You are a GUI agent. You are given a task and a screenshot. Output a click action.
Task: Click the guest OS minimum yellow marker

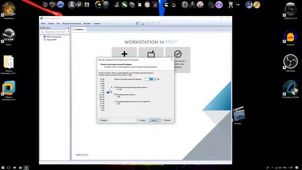(115, 102)
